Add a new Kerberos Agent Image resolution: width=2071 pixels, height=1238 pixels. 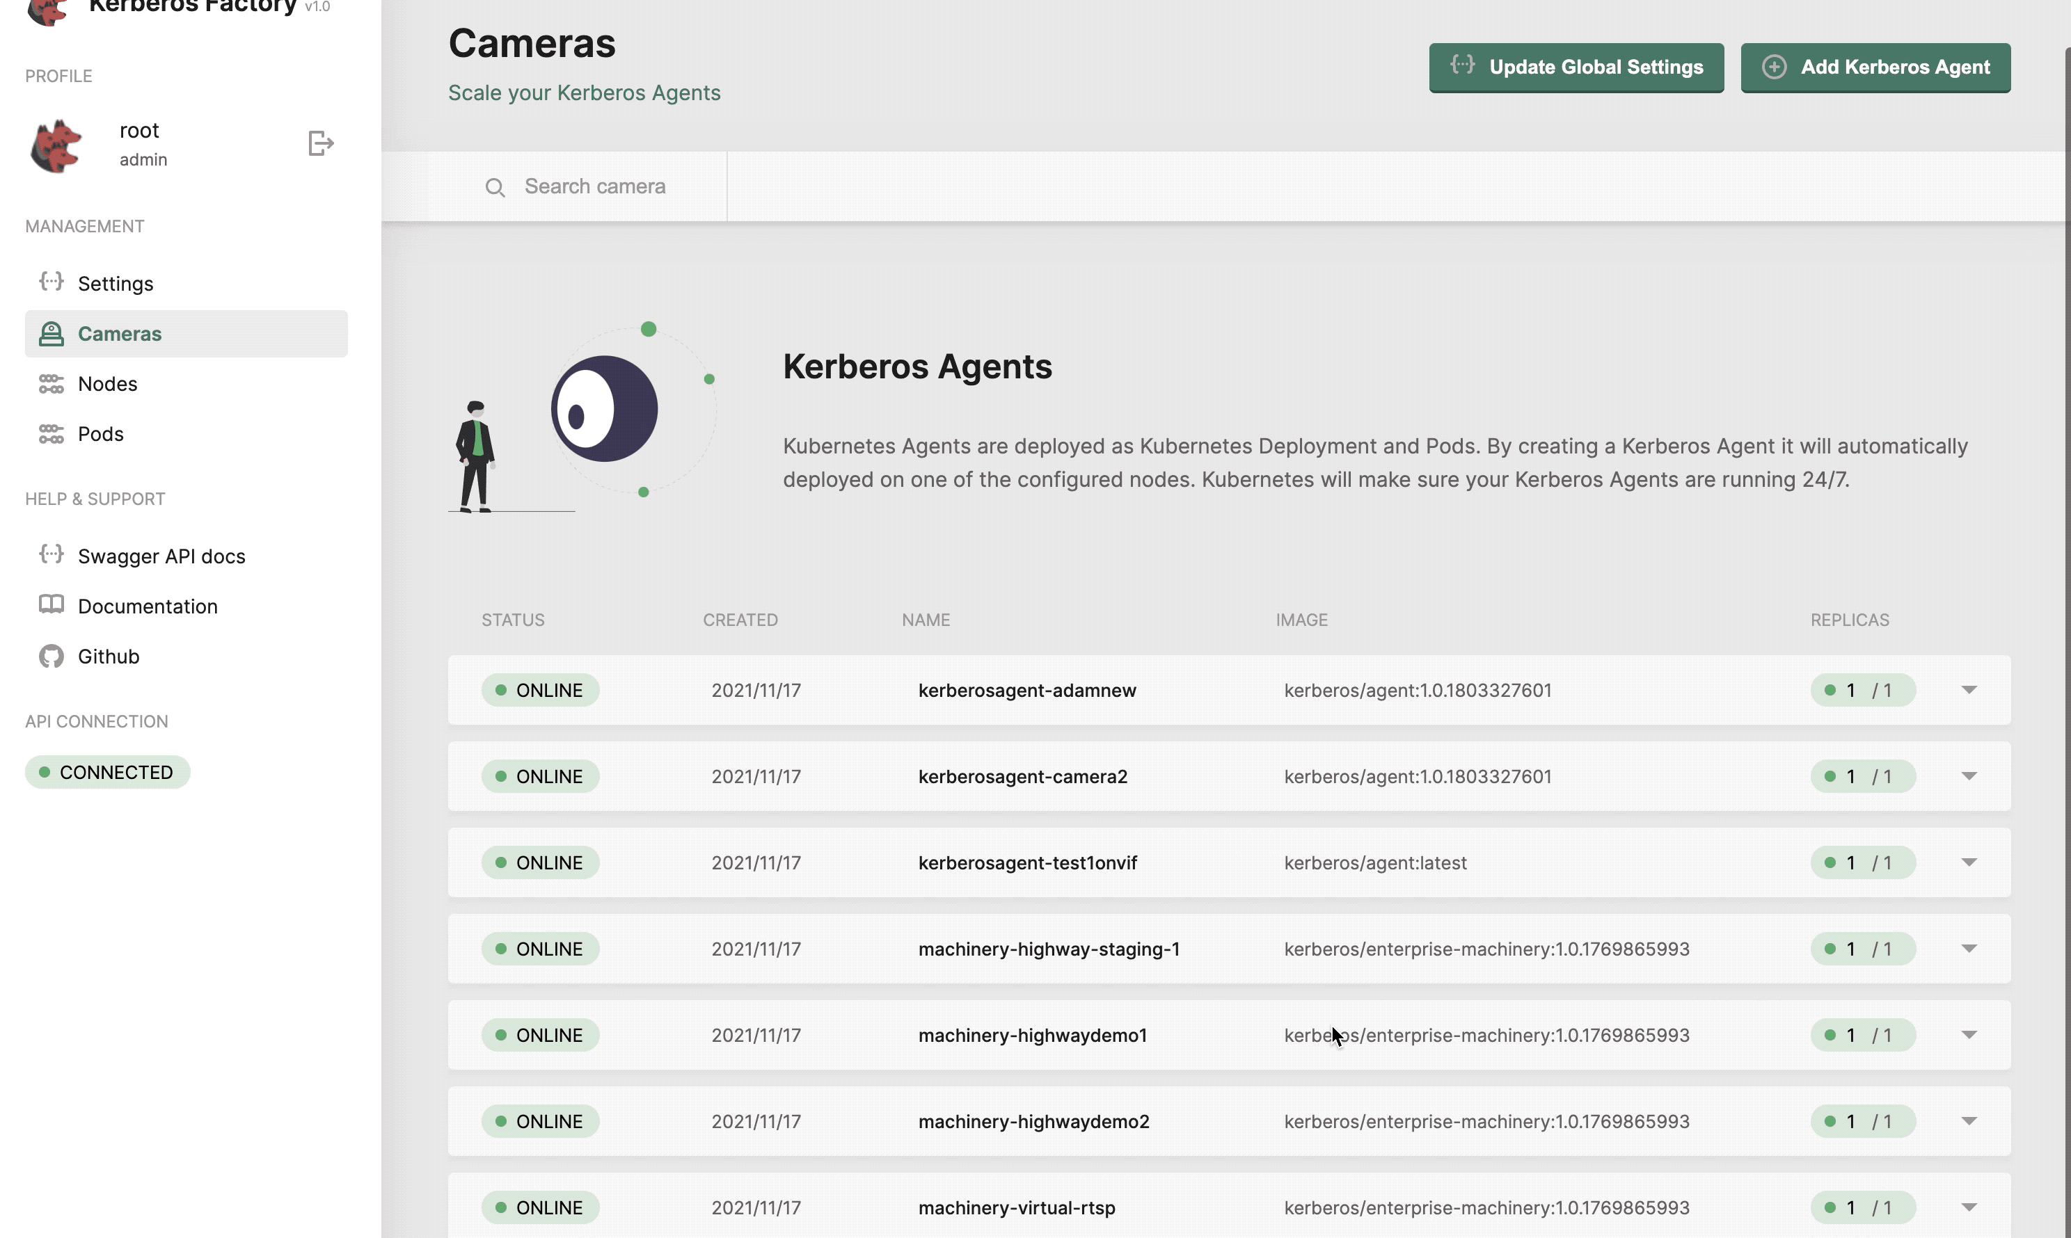(x=1875, y=67)
